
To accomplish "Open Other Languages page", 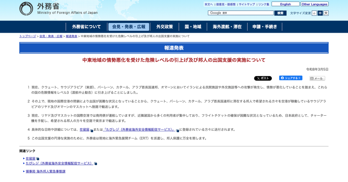I will pyautogui.click(x=314, y=4).
